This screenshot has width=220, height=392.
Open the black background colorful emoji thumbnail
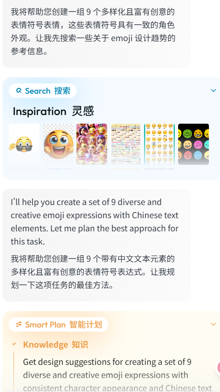coord(194,144)
